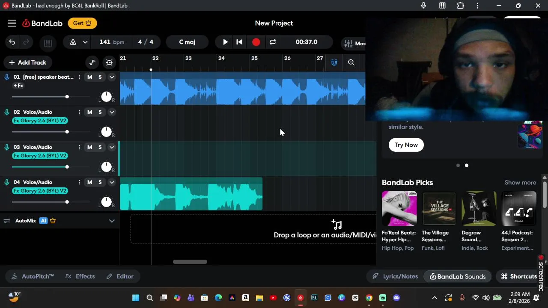This screenshot has width=548, height=308.
Task: Open the Effects tab
Action: [x=80, y=276]
